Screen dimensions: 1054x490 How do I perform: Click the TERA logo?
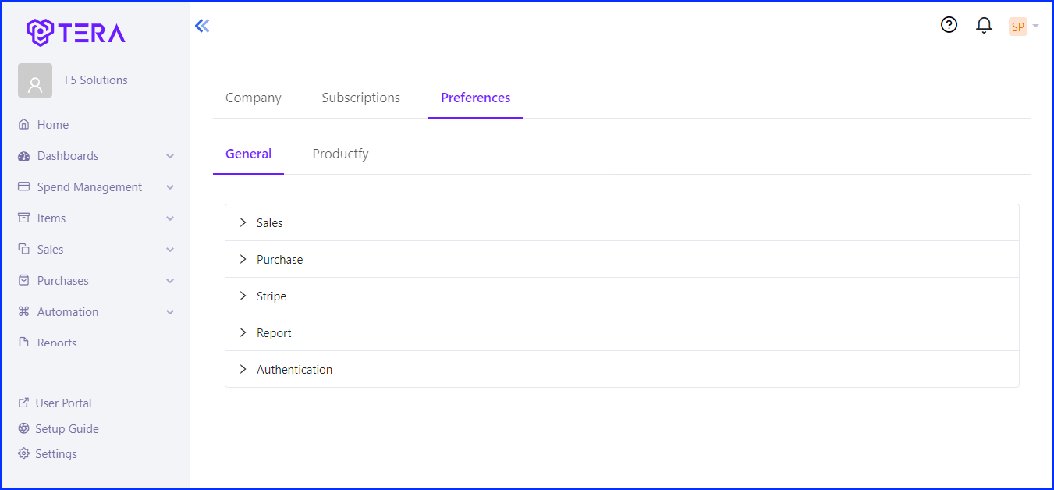(76, 32)
